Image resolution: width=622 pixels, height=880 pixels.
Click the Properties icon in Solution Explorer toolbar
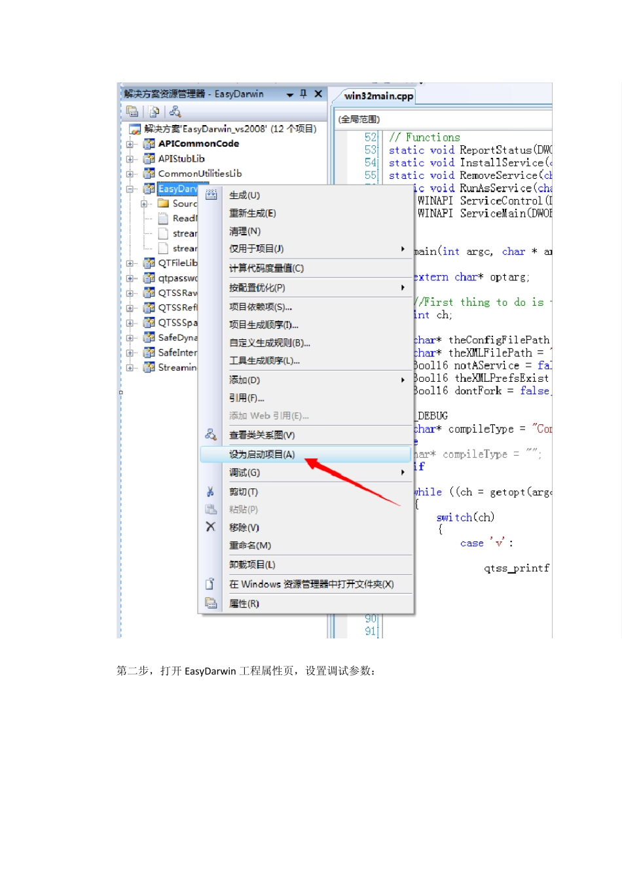132,111
